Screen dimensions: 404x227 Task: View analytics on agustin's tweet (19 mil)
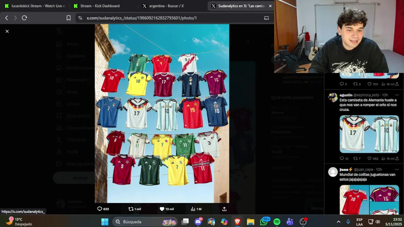click(x=388, y=159)
